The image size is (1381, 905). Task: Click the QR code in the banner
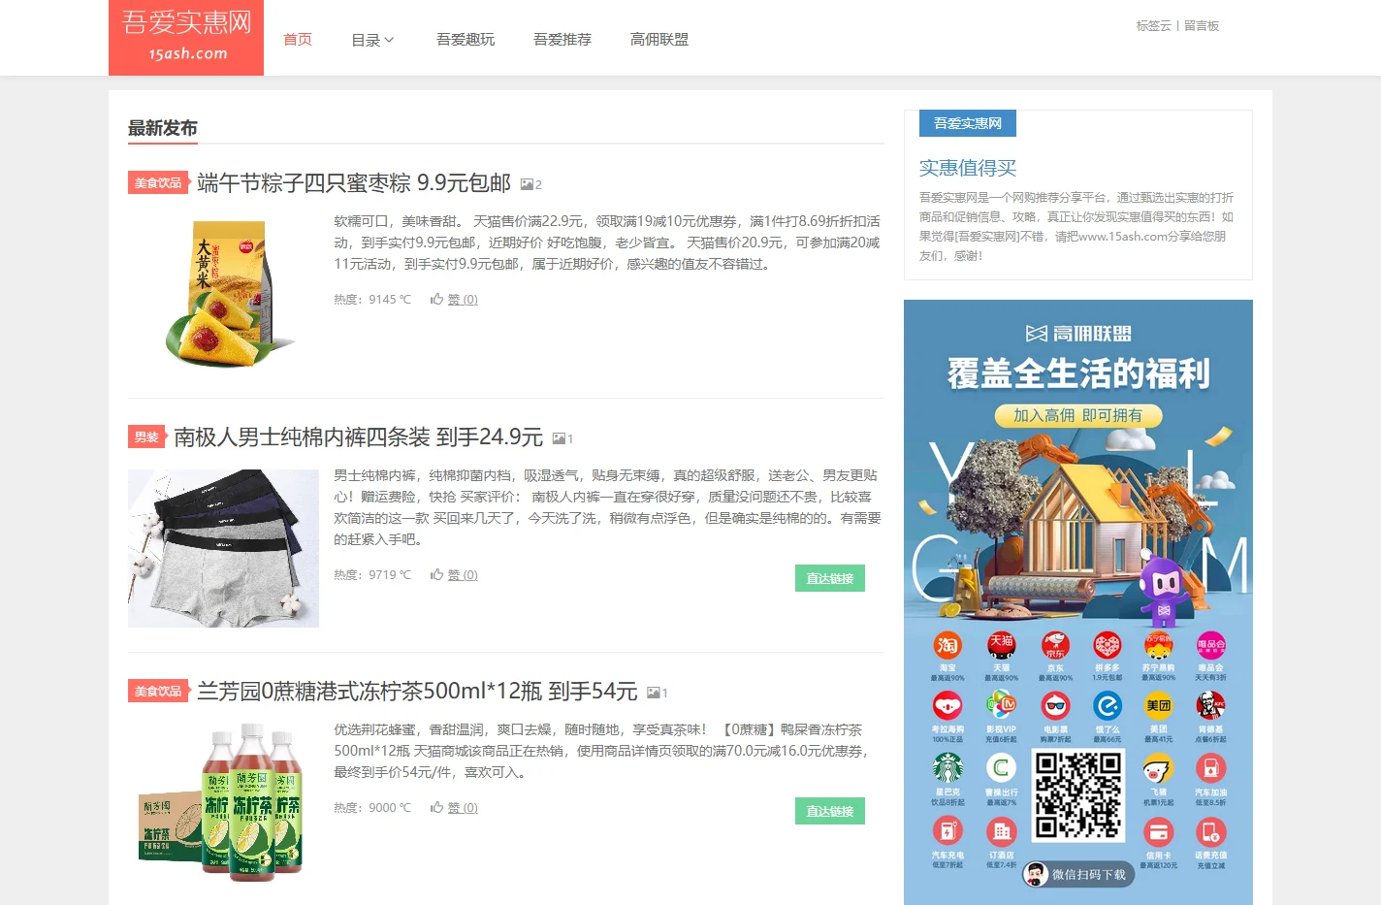[1078, 795]
